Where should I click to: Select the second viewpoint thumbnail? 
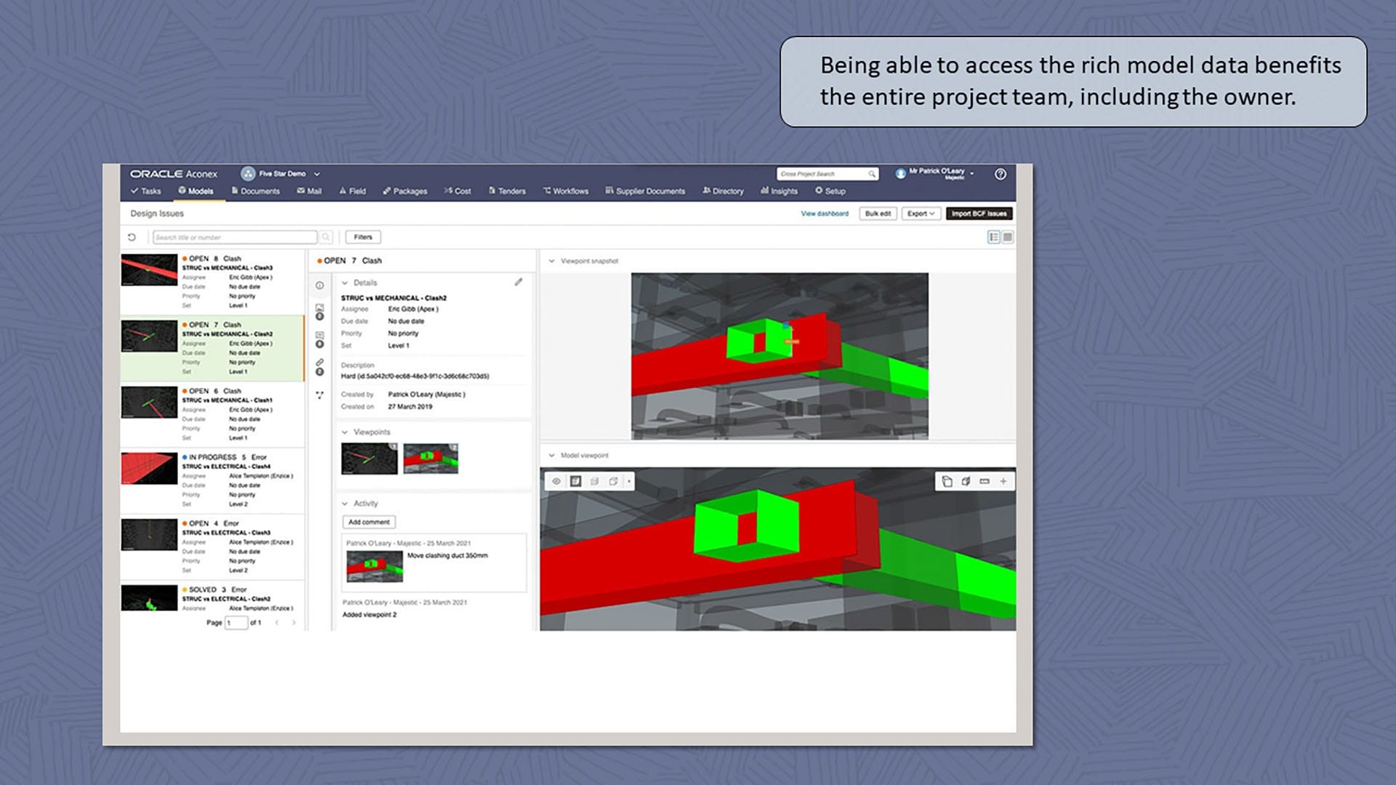(430, 459)
